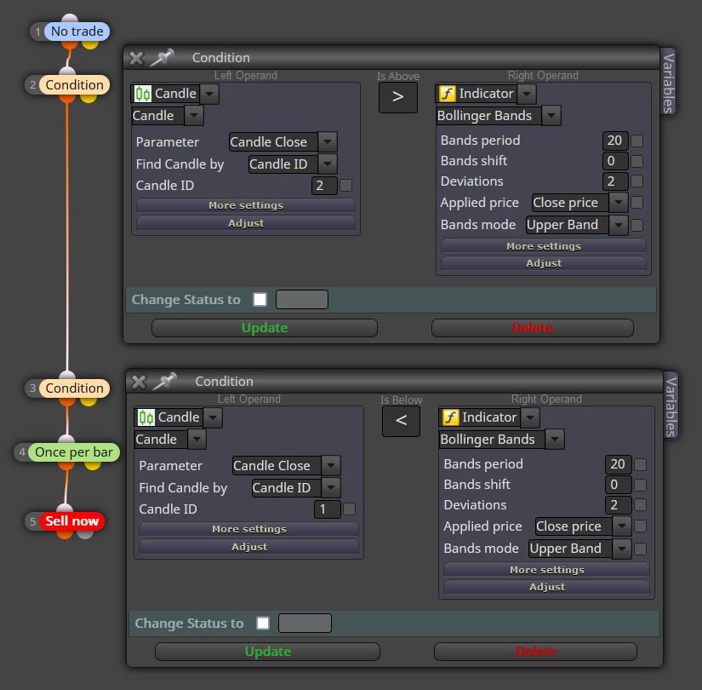Click orange connector under Sell now

tap(65, 533)
